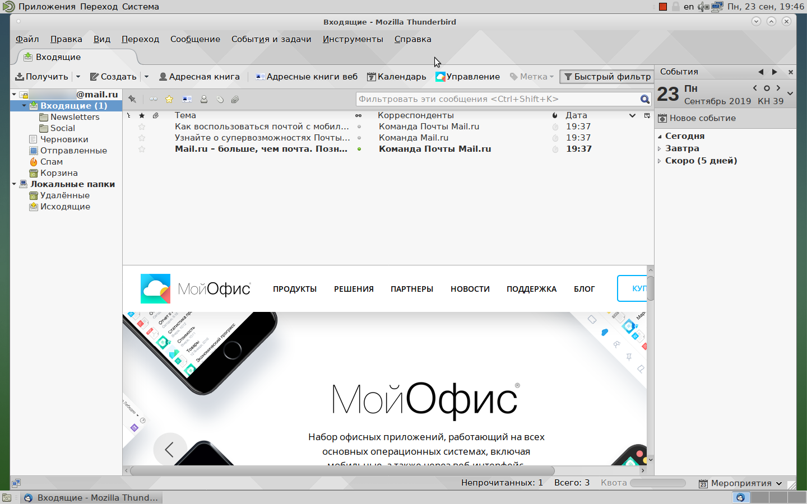This screenshot has height=504, width=807.
Task: Open the Приложения system menu
Action: [47, 7]
